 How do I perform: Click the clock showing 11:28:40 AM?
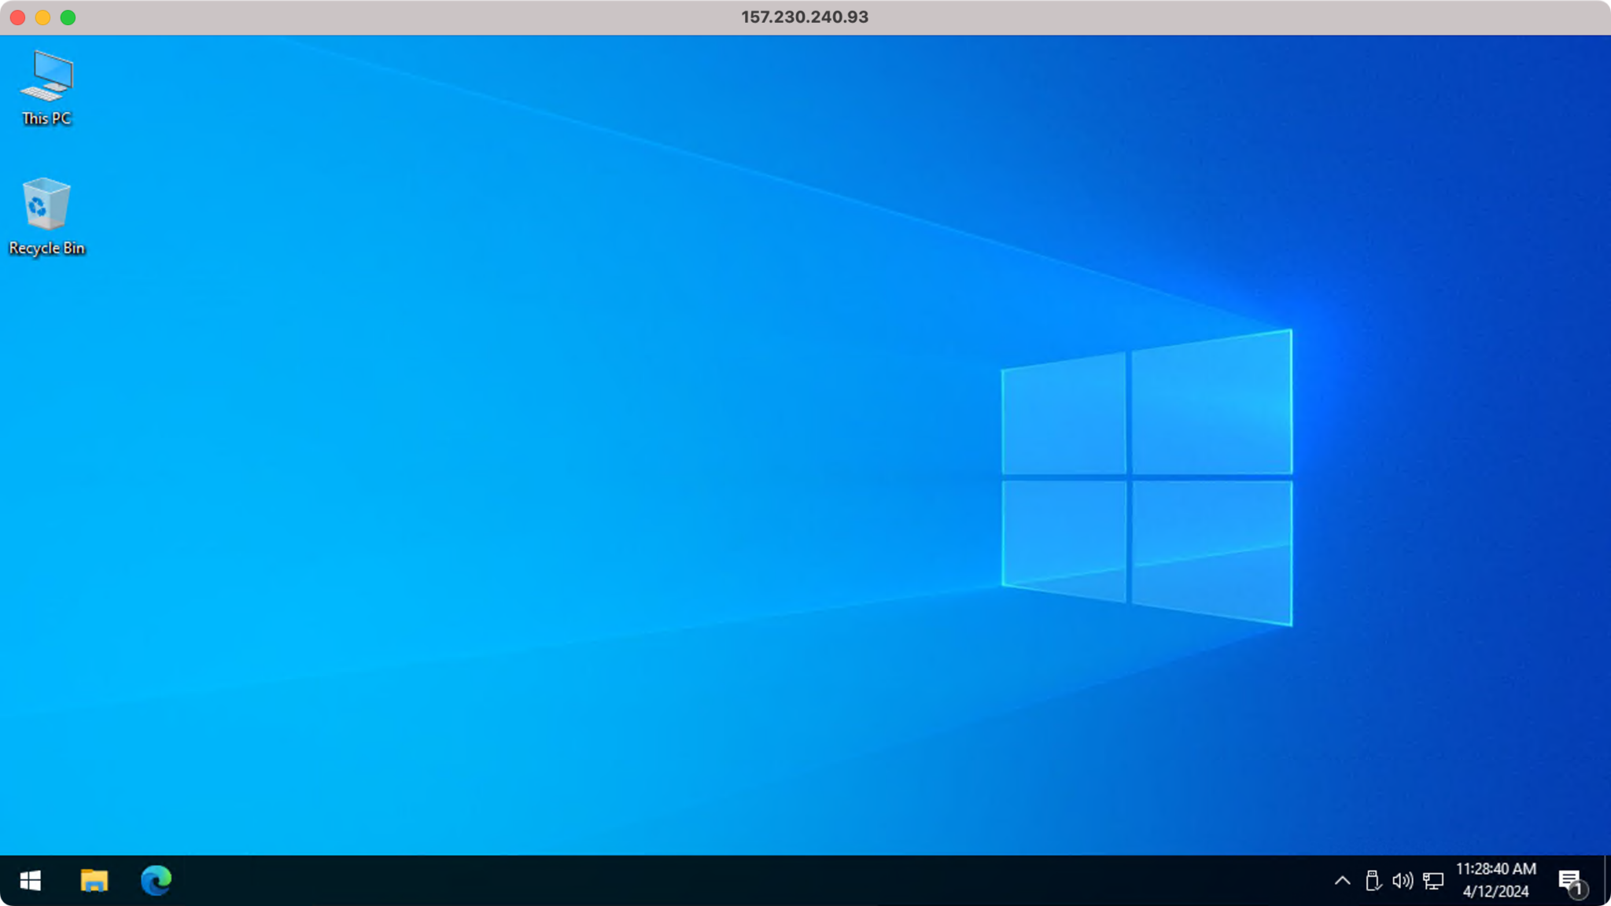tap(1495, 870)
